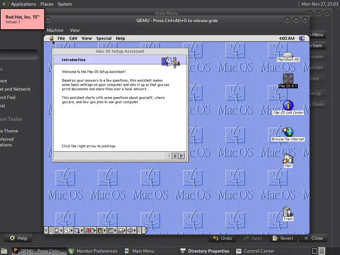
Task: Switch to QEMU in the taskbar
Action: coord(39,251)
